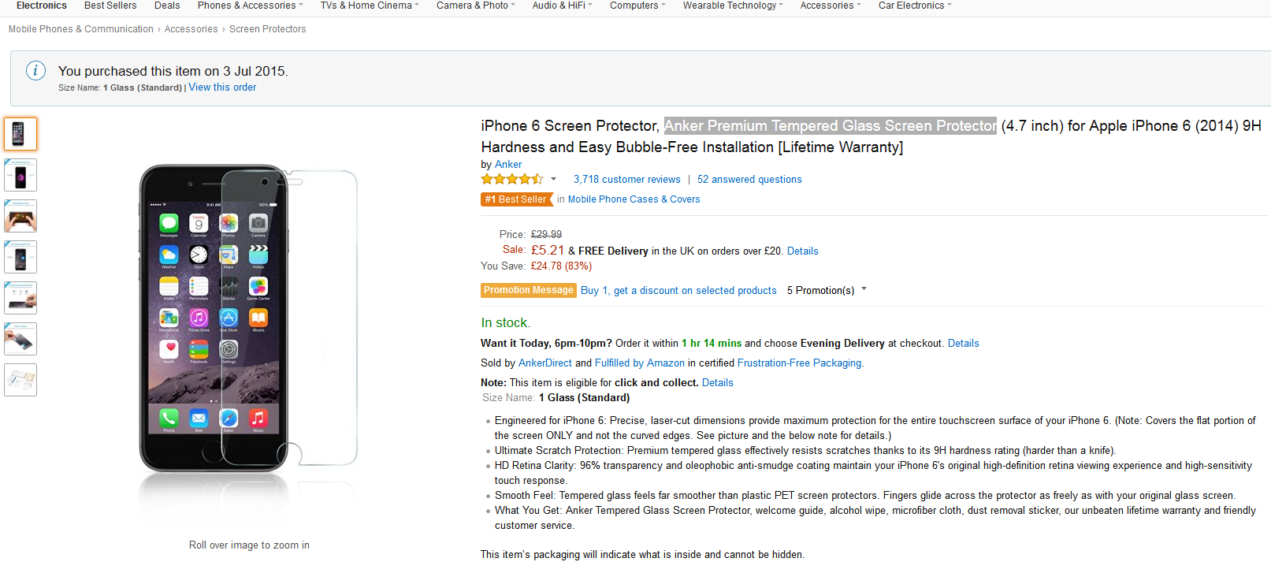Click the blue info icon in purchase notice

35,71
